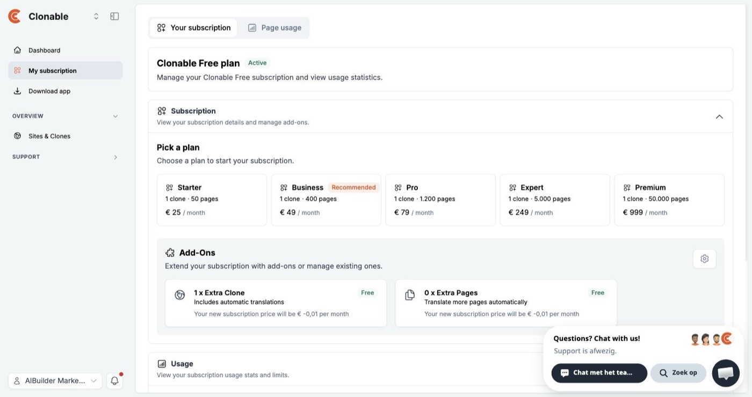
Task: Collapse the Subscription section chevron
Action: coord(719,116)
